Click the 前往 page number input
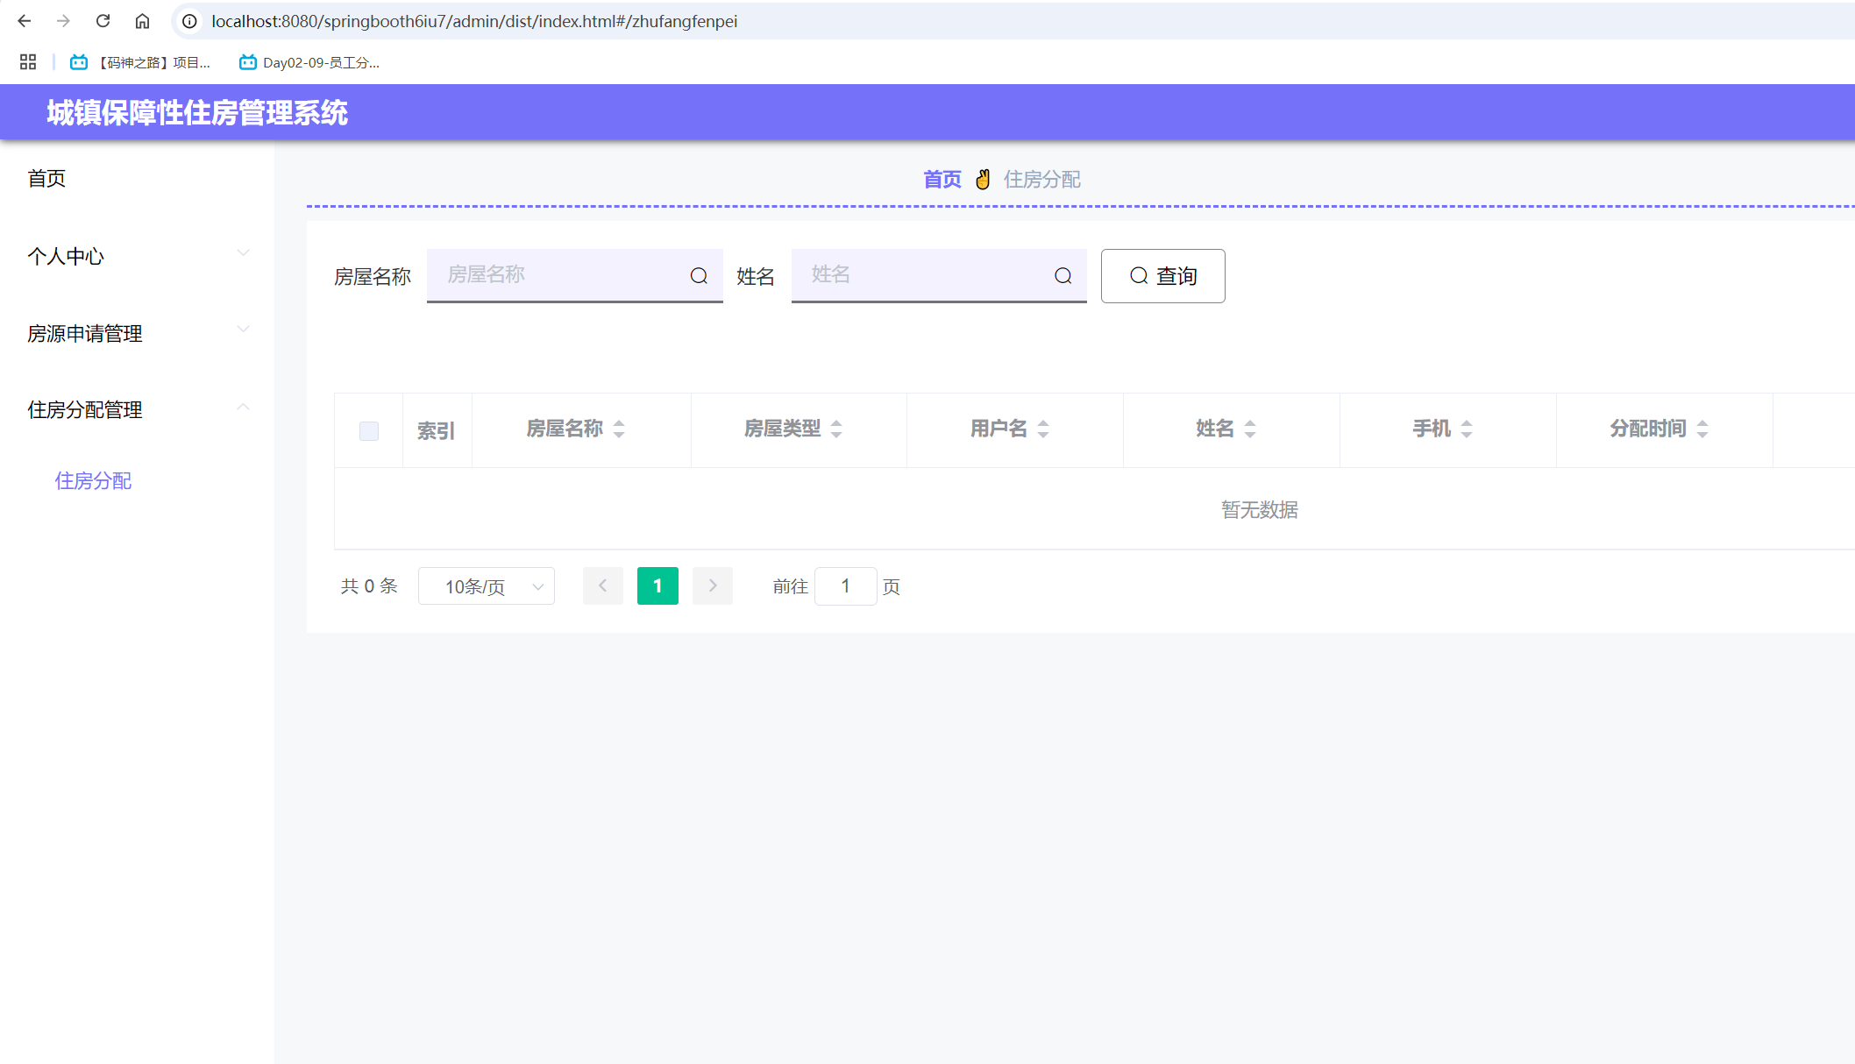The image size is (1855, 1064). [x=846, y=586]
